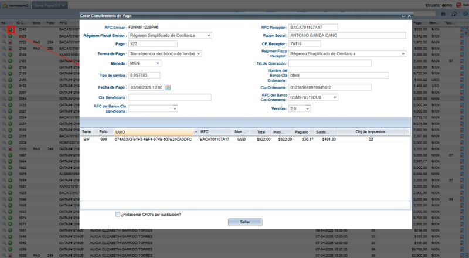Click the green plus icon on row 2183
This screenshot has width=469, height=258.
10,61
